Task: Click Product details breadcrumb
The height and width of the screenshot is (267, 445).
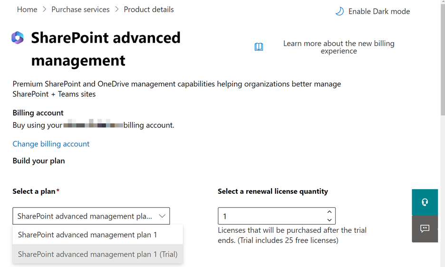Action: click(x=149, y=10)
